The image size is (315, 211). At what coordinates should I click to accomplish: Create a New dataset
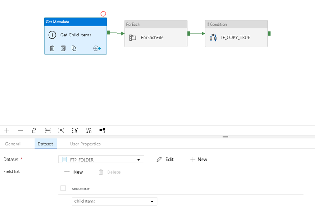point(198,159)
